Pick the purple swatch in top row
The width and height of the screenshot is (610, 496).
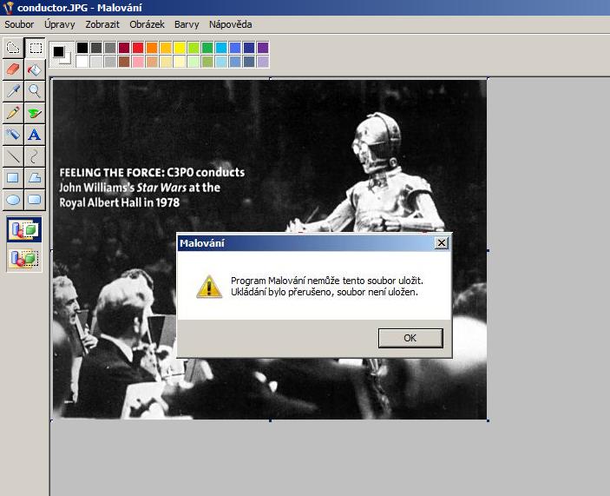click(263, 48)
